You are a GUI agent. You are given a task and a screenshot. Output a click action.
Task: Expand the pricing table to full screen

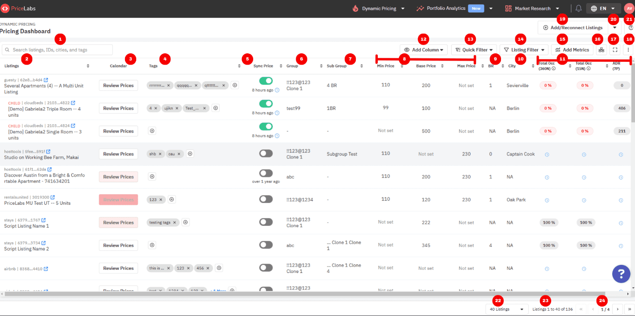click(615, 49)
